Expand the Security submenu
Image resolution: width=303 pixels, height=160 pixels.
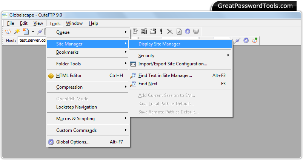[x=180, y=55]
